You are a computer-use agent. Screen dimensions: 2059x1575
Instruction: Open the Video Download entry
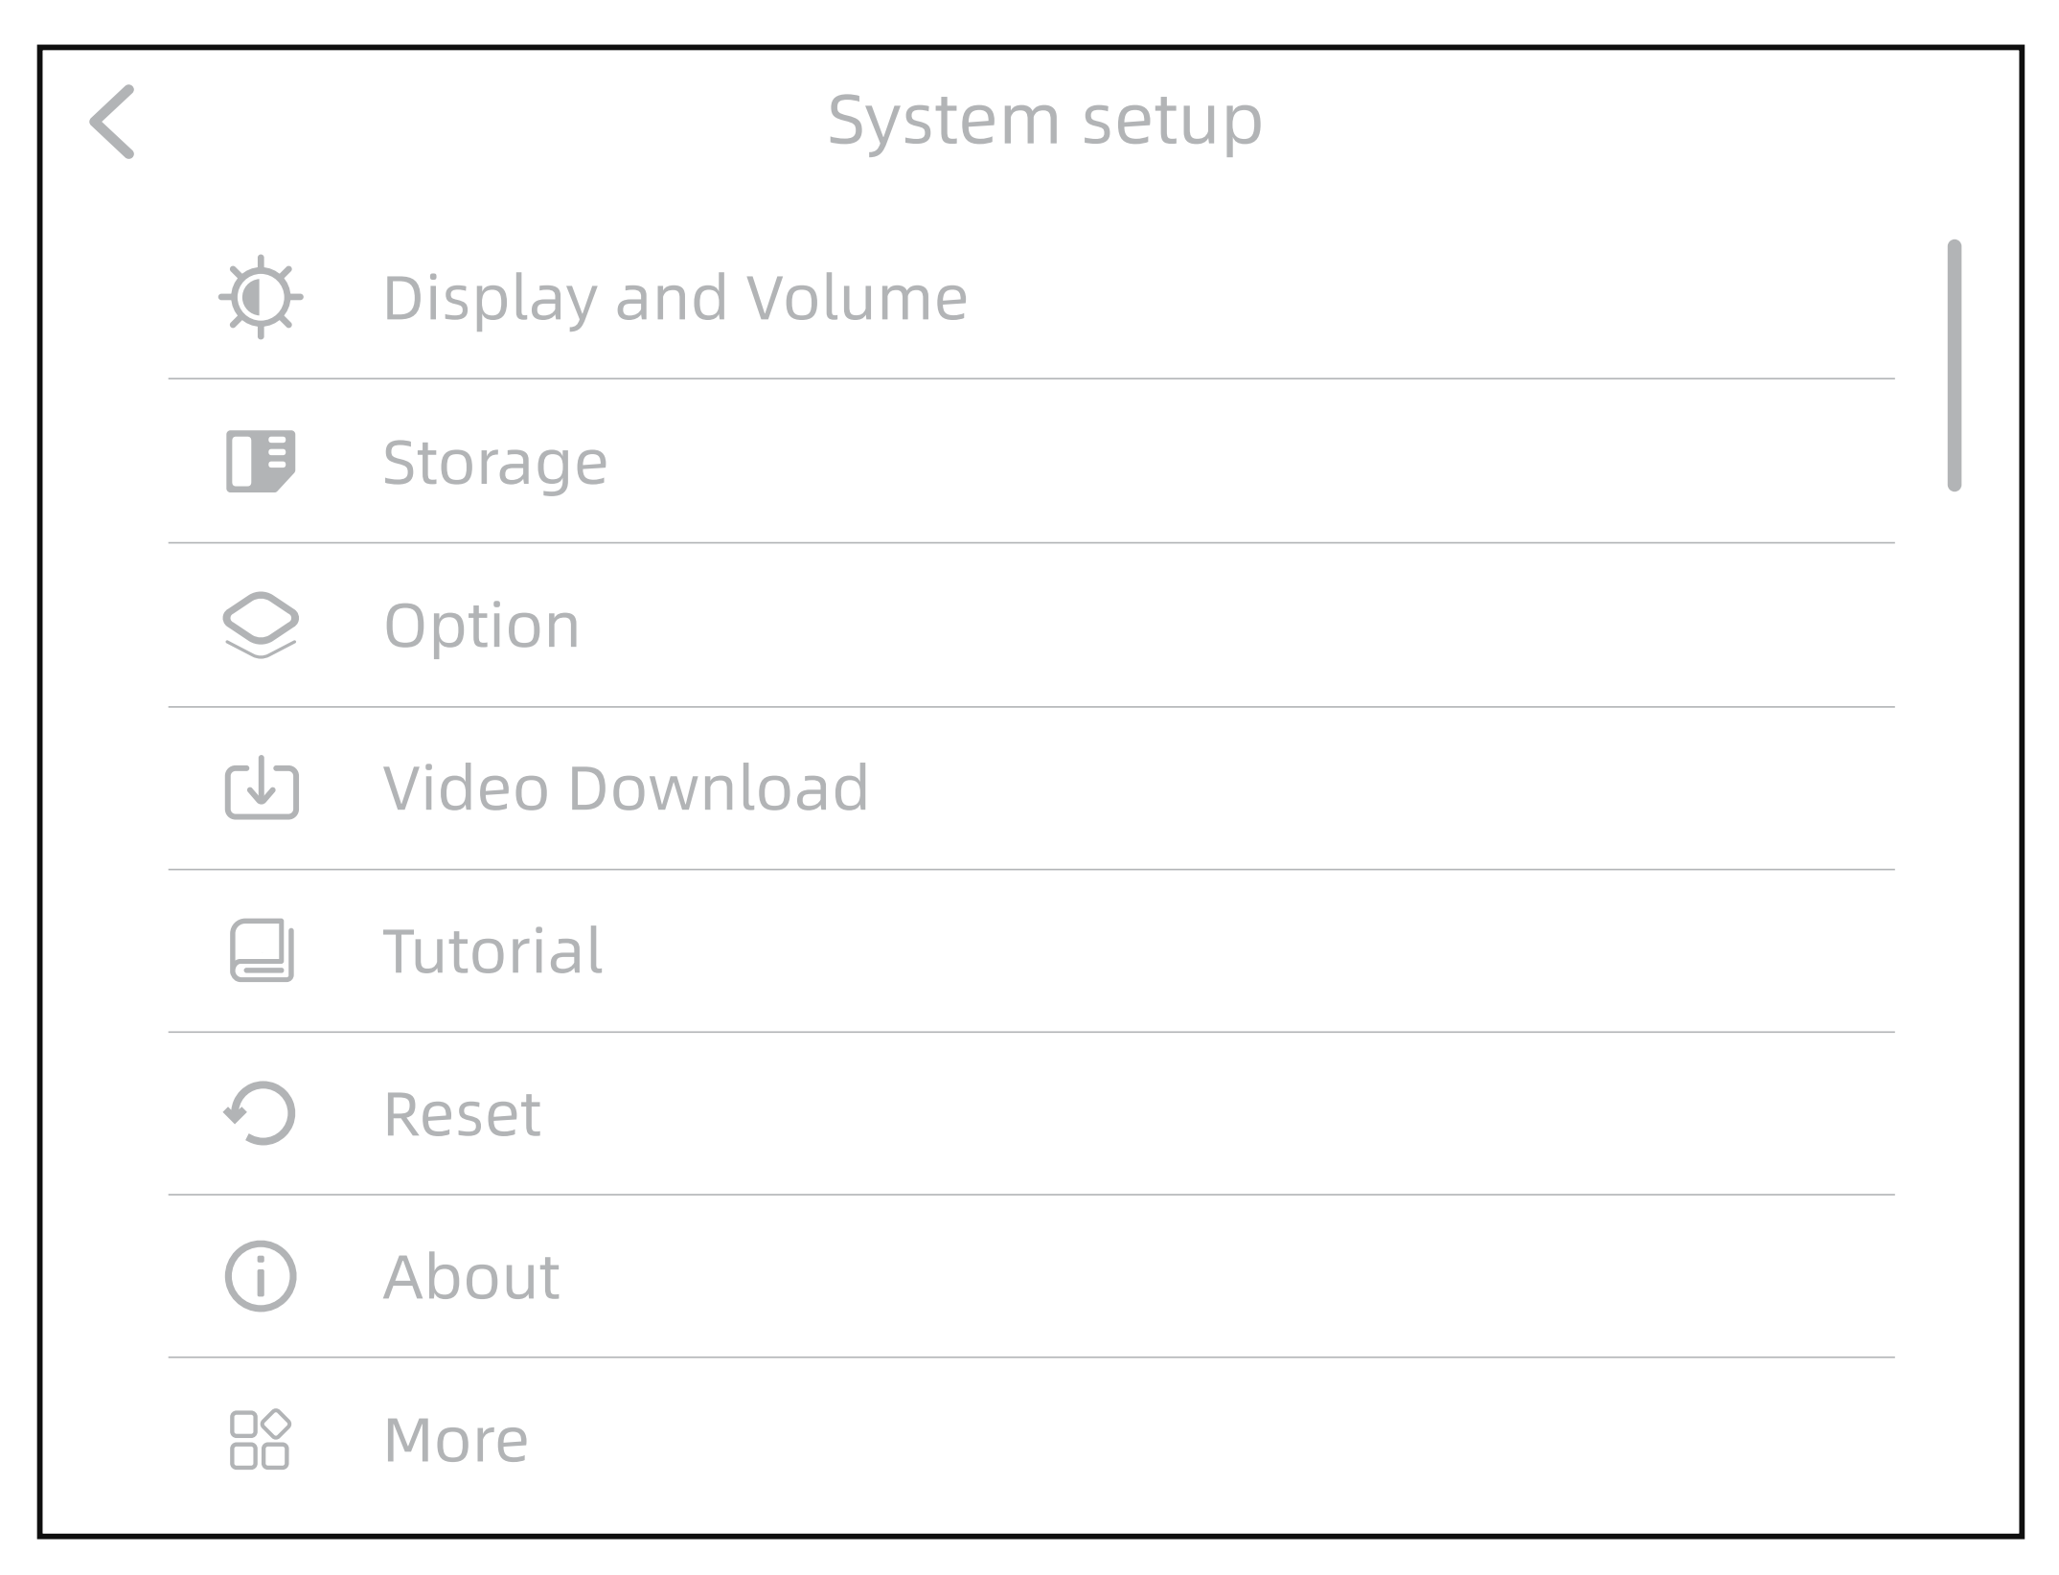click(626, 788)
